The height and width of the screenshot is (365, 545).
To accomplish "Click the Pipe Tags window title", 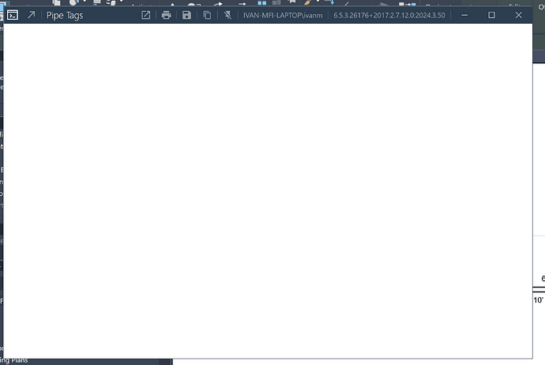I will click(65, 15).
